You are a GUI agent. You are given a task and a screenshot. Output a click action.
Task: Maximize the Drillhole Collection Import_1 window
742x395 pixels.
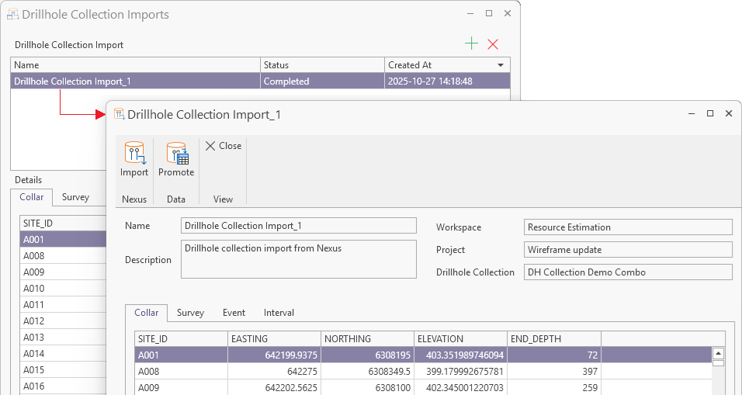[709, 113]
